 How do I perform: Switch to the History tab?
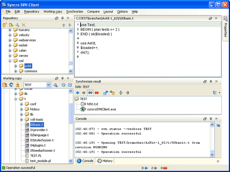(105, 161)
